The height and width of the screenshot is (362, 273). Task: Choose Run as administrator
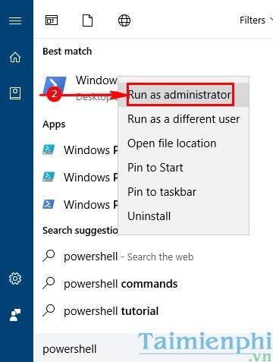(184, 95)
